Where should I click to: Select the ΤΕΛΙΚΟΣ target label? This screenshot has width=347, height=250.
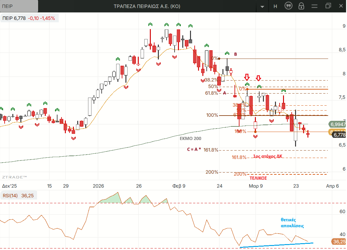coord(258,178)
